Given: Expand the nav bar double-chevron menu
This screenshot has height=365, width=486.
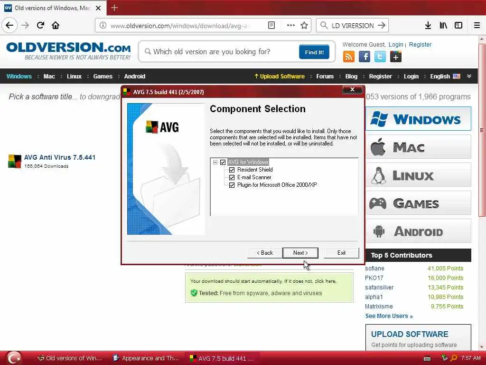Looking at the screenshot, I should click(469, 77).
